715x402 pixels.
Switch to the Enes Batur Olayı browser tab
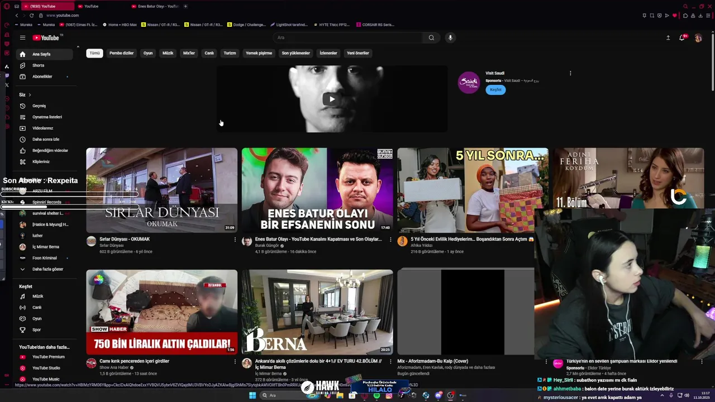(155, 6)
